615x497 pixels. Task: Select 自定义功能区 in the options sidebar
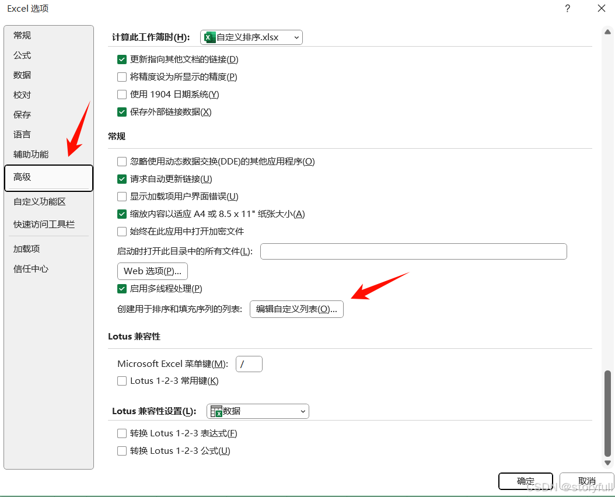coord(48,202)
